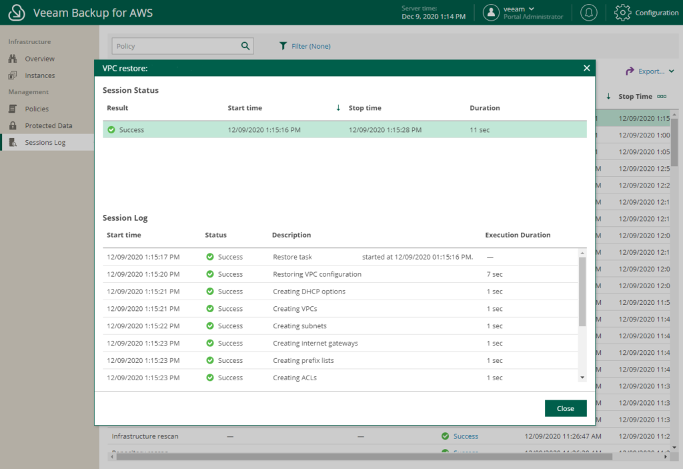Click the Close button in dialog

point(566,408)
